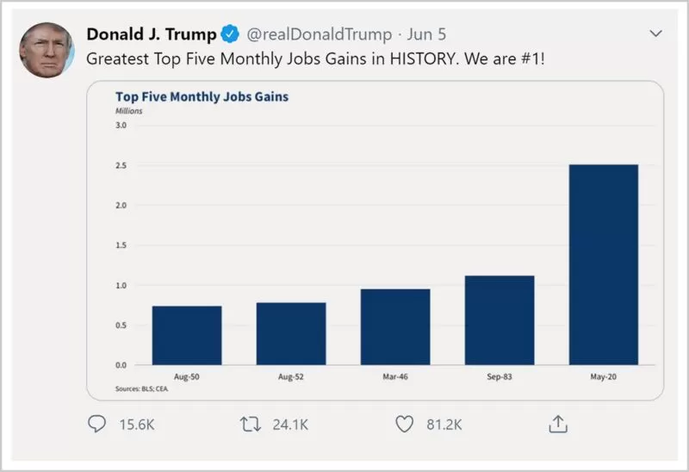
Task: Open the Donald J. Trump profile name
Action: click(152, 34)
